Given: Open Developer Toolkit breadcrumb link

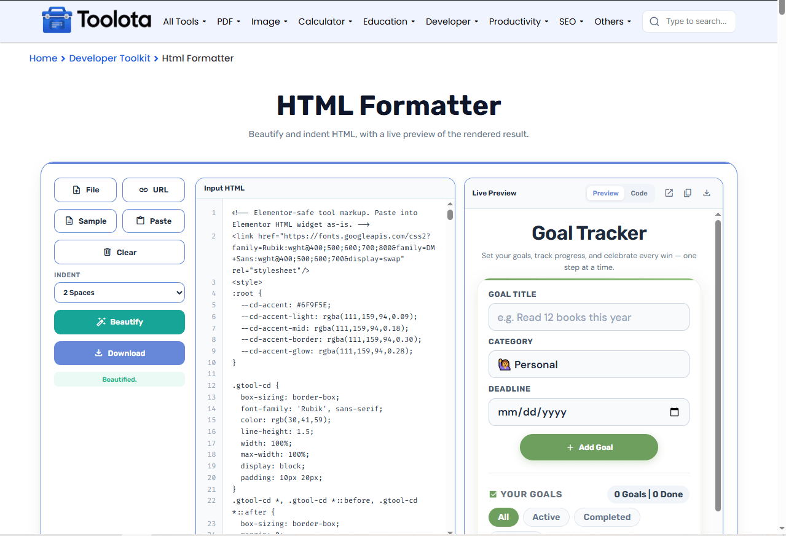Looking at the screenshot, I should (x=109, y=58).
